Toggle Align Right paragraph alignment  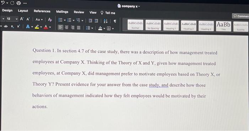pyautogui.click(x=73, y=28)
